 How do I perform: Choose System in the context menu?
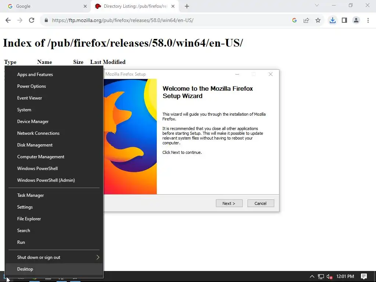(54, 110)
